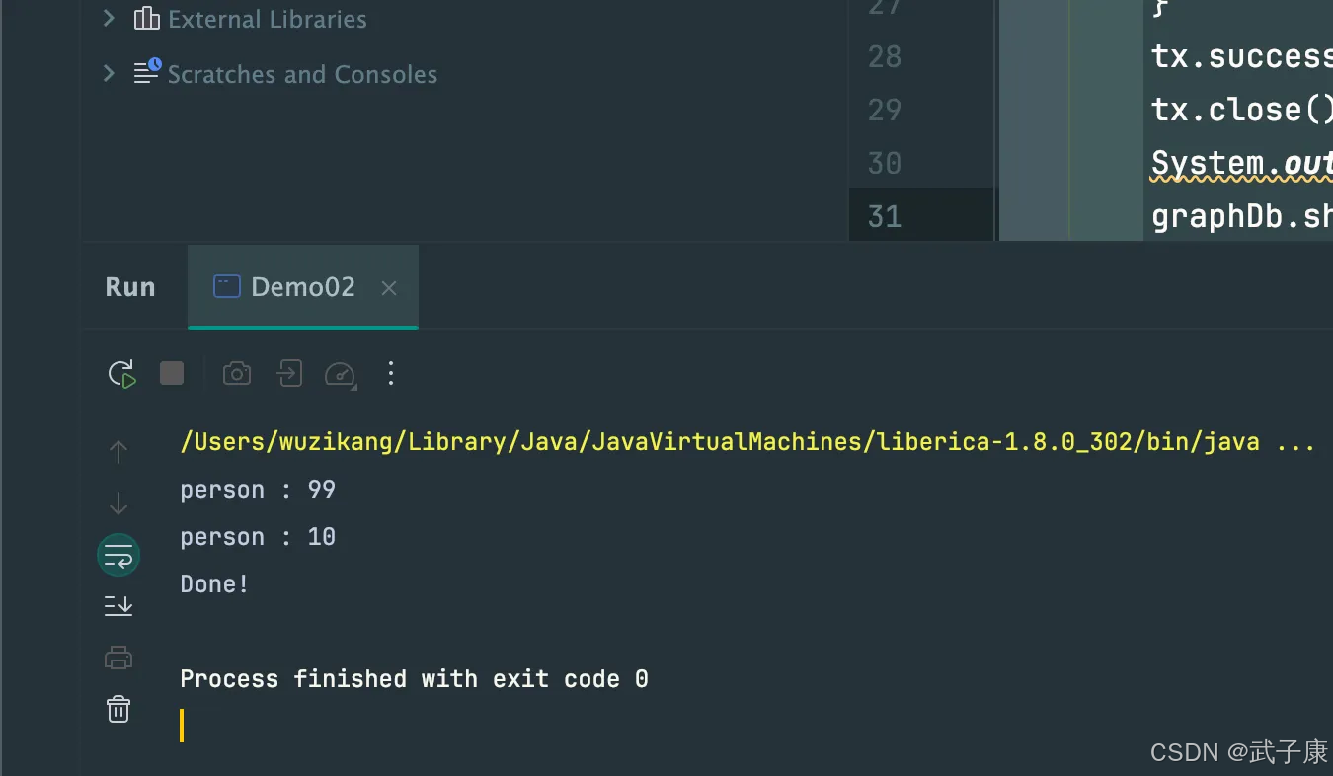Open the three-dot more options menu
The image size is (1333, 776).
pyautogui.click(x=391, y=373)
